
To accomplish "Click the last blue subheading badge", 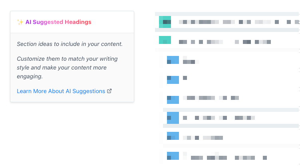I will [x=173, y=156].
